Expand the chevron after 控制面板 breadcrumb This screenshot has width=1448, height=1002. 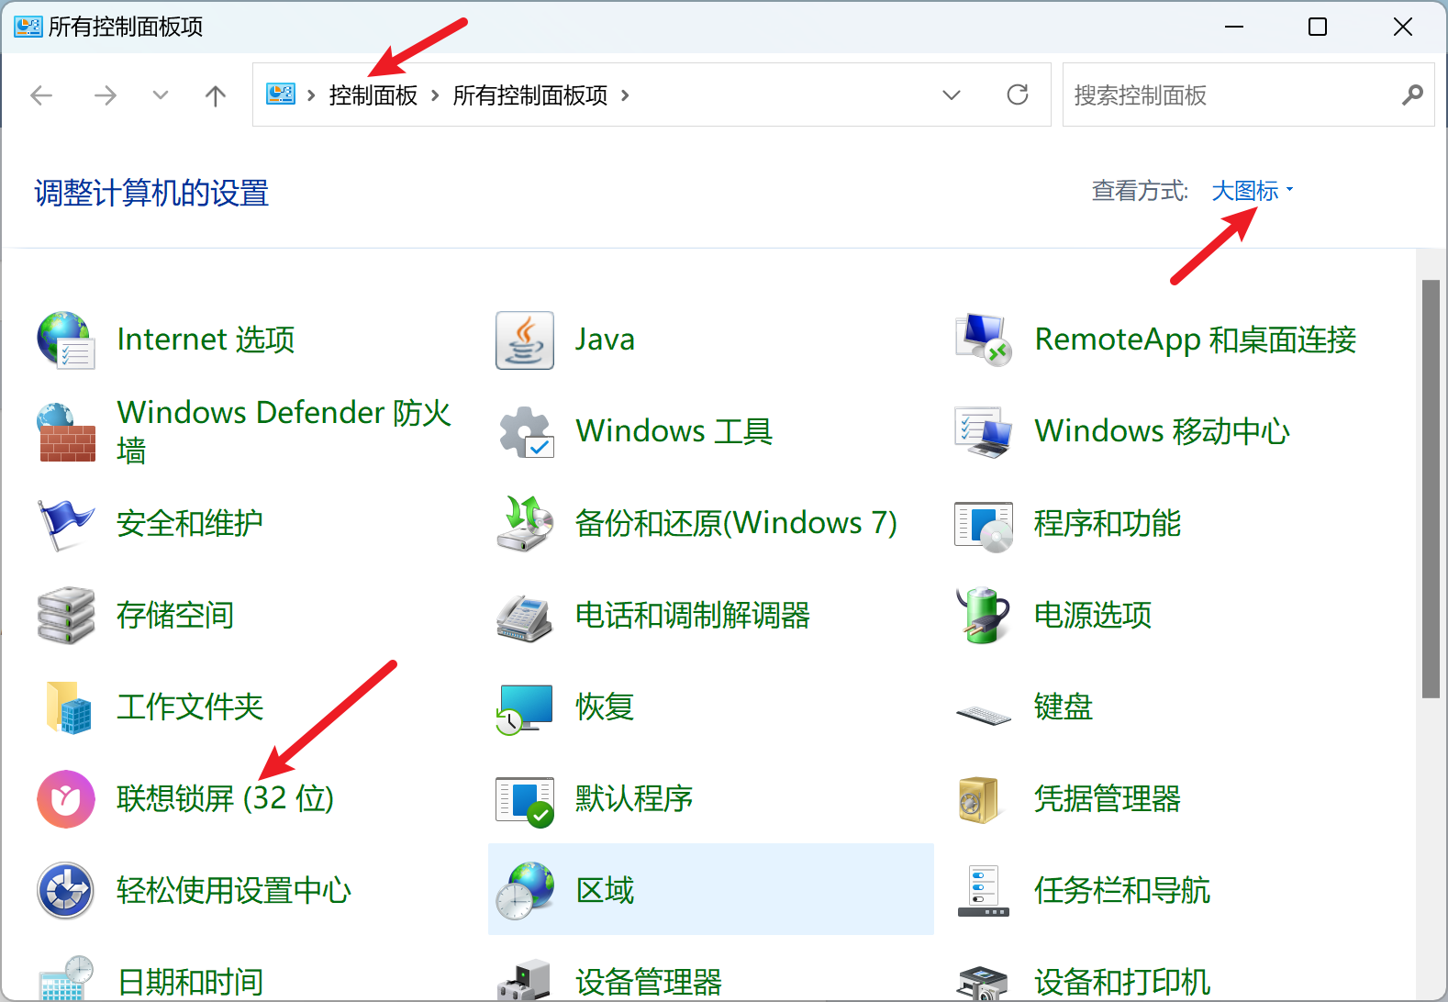tap(435, 95)
